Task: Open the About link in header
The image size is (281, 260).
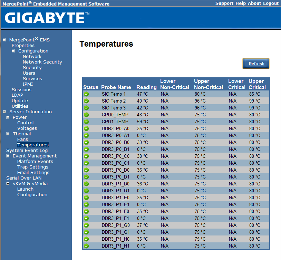Action: pos(254,3)
